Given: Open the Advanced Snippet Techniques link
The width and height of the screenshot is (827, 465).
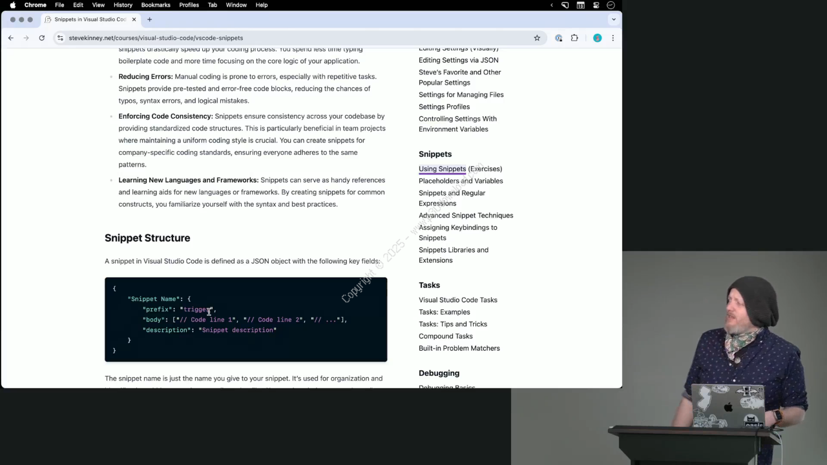Looking at the screenshot, I should (x=466, y=215).
